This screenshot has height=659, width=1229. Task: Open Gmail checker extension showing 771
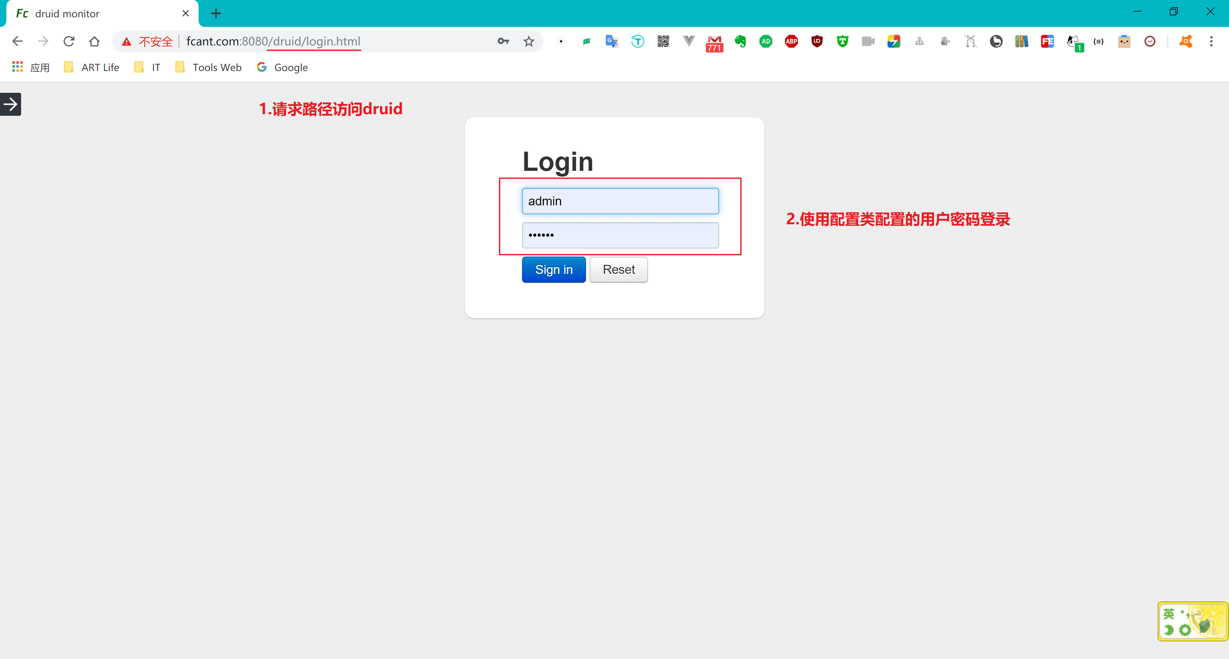[x=714, y=43]
